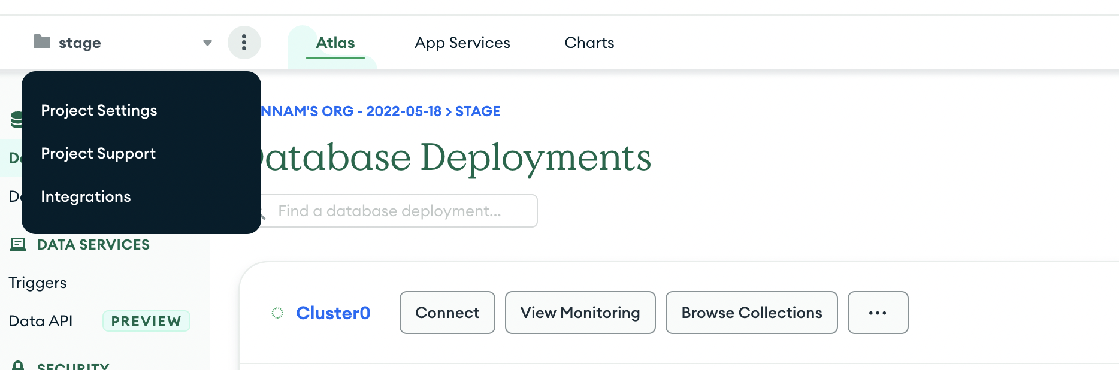This screenshot has height=370, width=1119.
Task: Click the Data Services section icon
Action: tap(18, 244)
